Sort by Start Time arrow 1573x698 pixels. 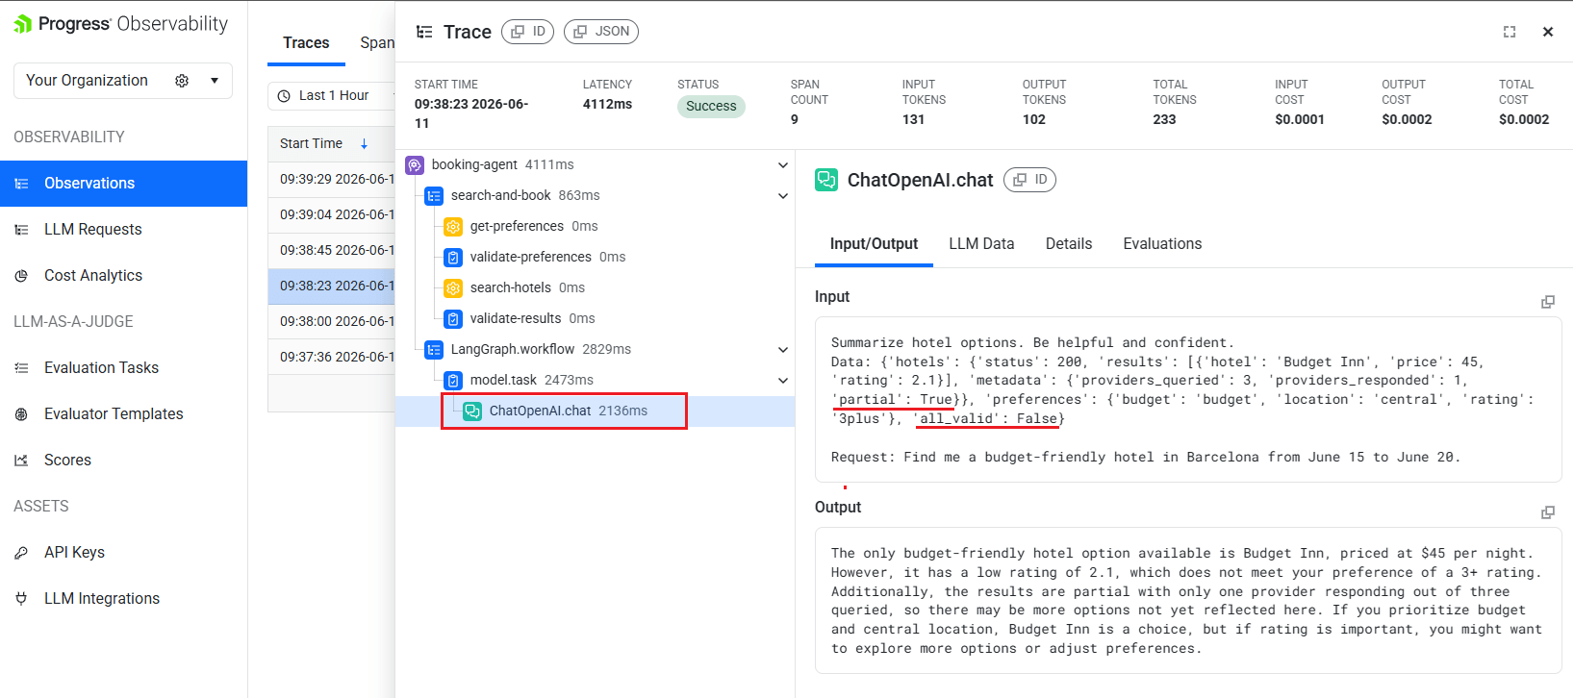point(364,144)
